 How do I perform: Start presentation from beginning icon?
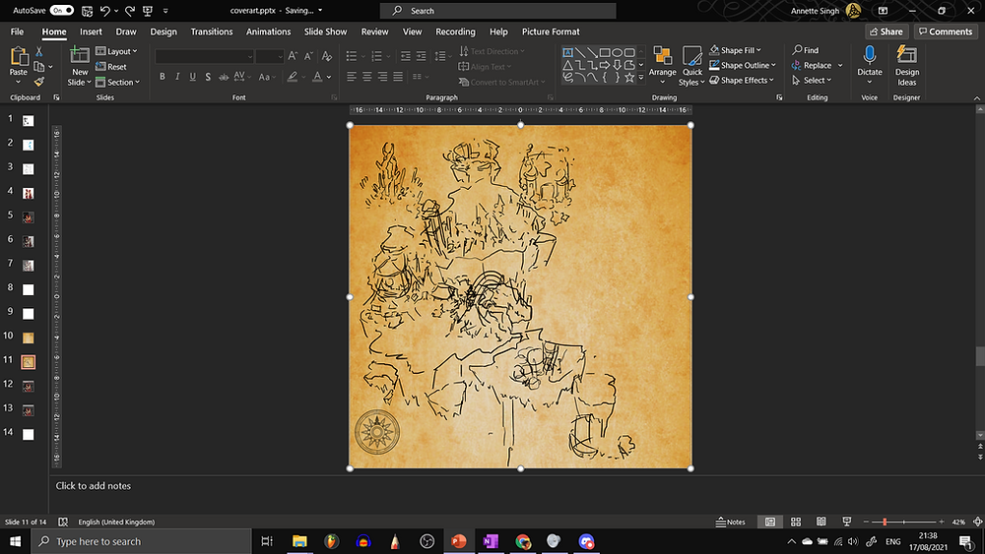coord(148,11)
